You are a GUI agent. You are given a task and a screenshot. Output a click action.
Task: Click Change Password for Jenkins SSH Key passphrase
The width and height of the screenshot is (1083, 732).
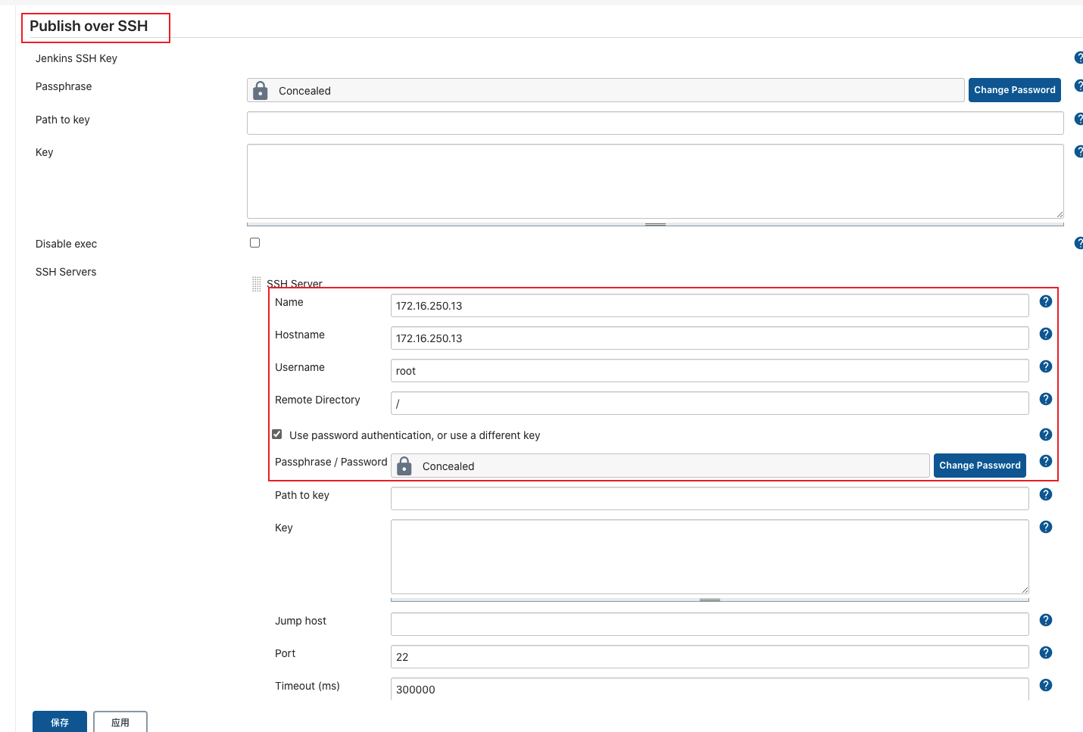coord(1015,90)
